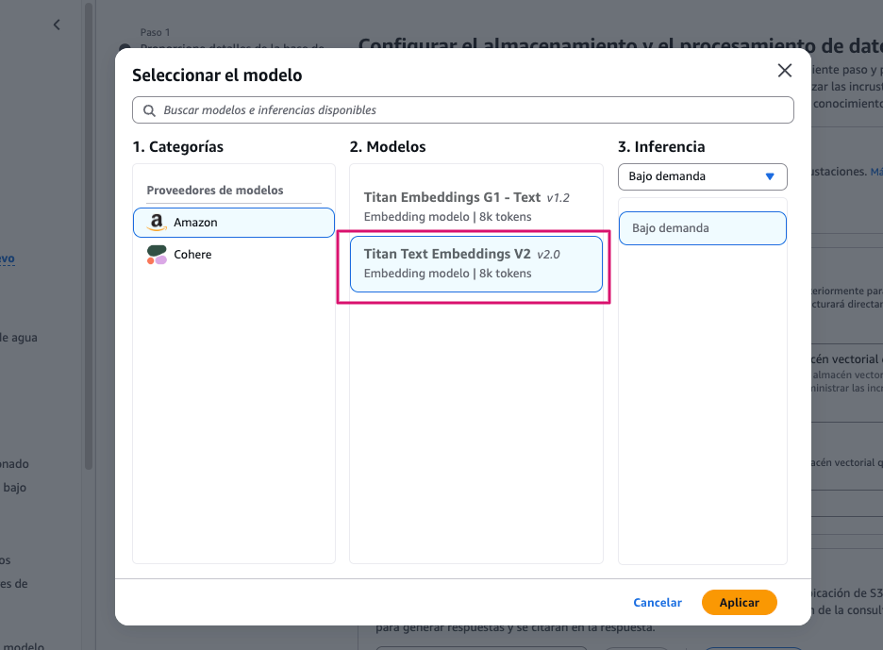
Task: Click the search models input field
Action: click(463, 109)
